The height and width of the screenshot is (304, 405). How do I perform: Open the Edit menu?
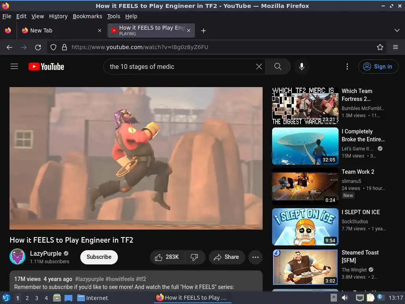click(x=21, y=16)
